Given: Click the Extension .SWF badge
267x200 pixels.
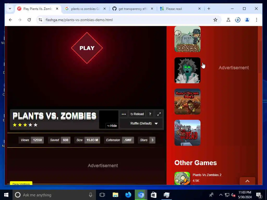Looking at the screenshot, I should tap(119, 140).
